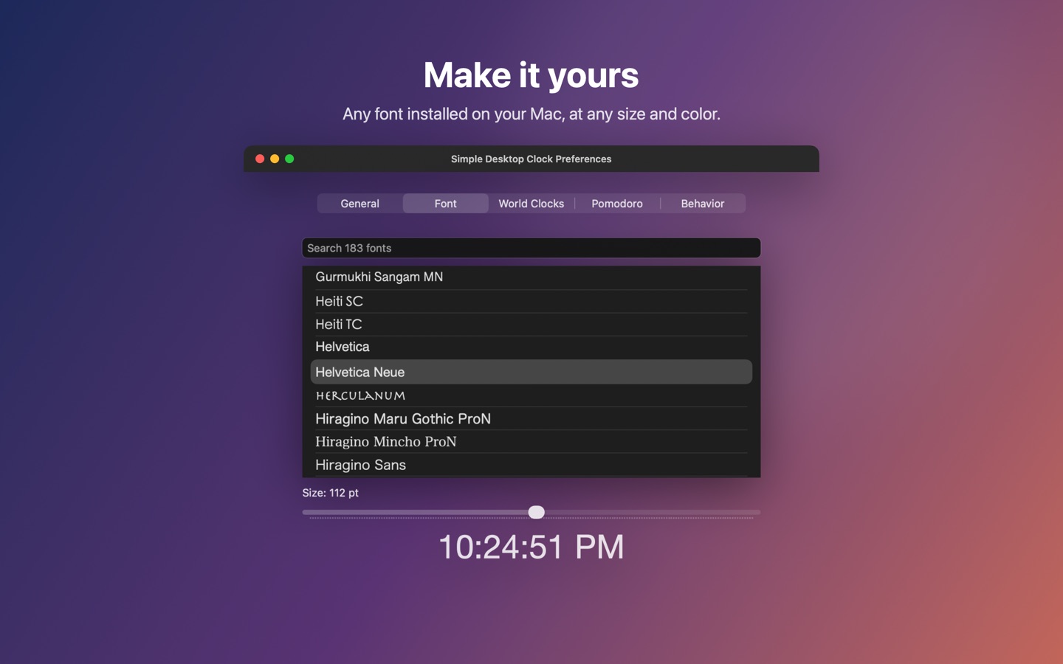Pick the Hiragino Mincho ProN font
This screenshot has width=1063, height=664.
click(531, 442)
